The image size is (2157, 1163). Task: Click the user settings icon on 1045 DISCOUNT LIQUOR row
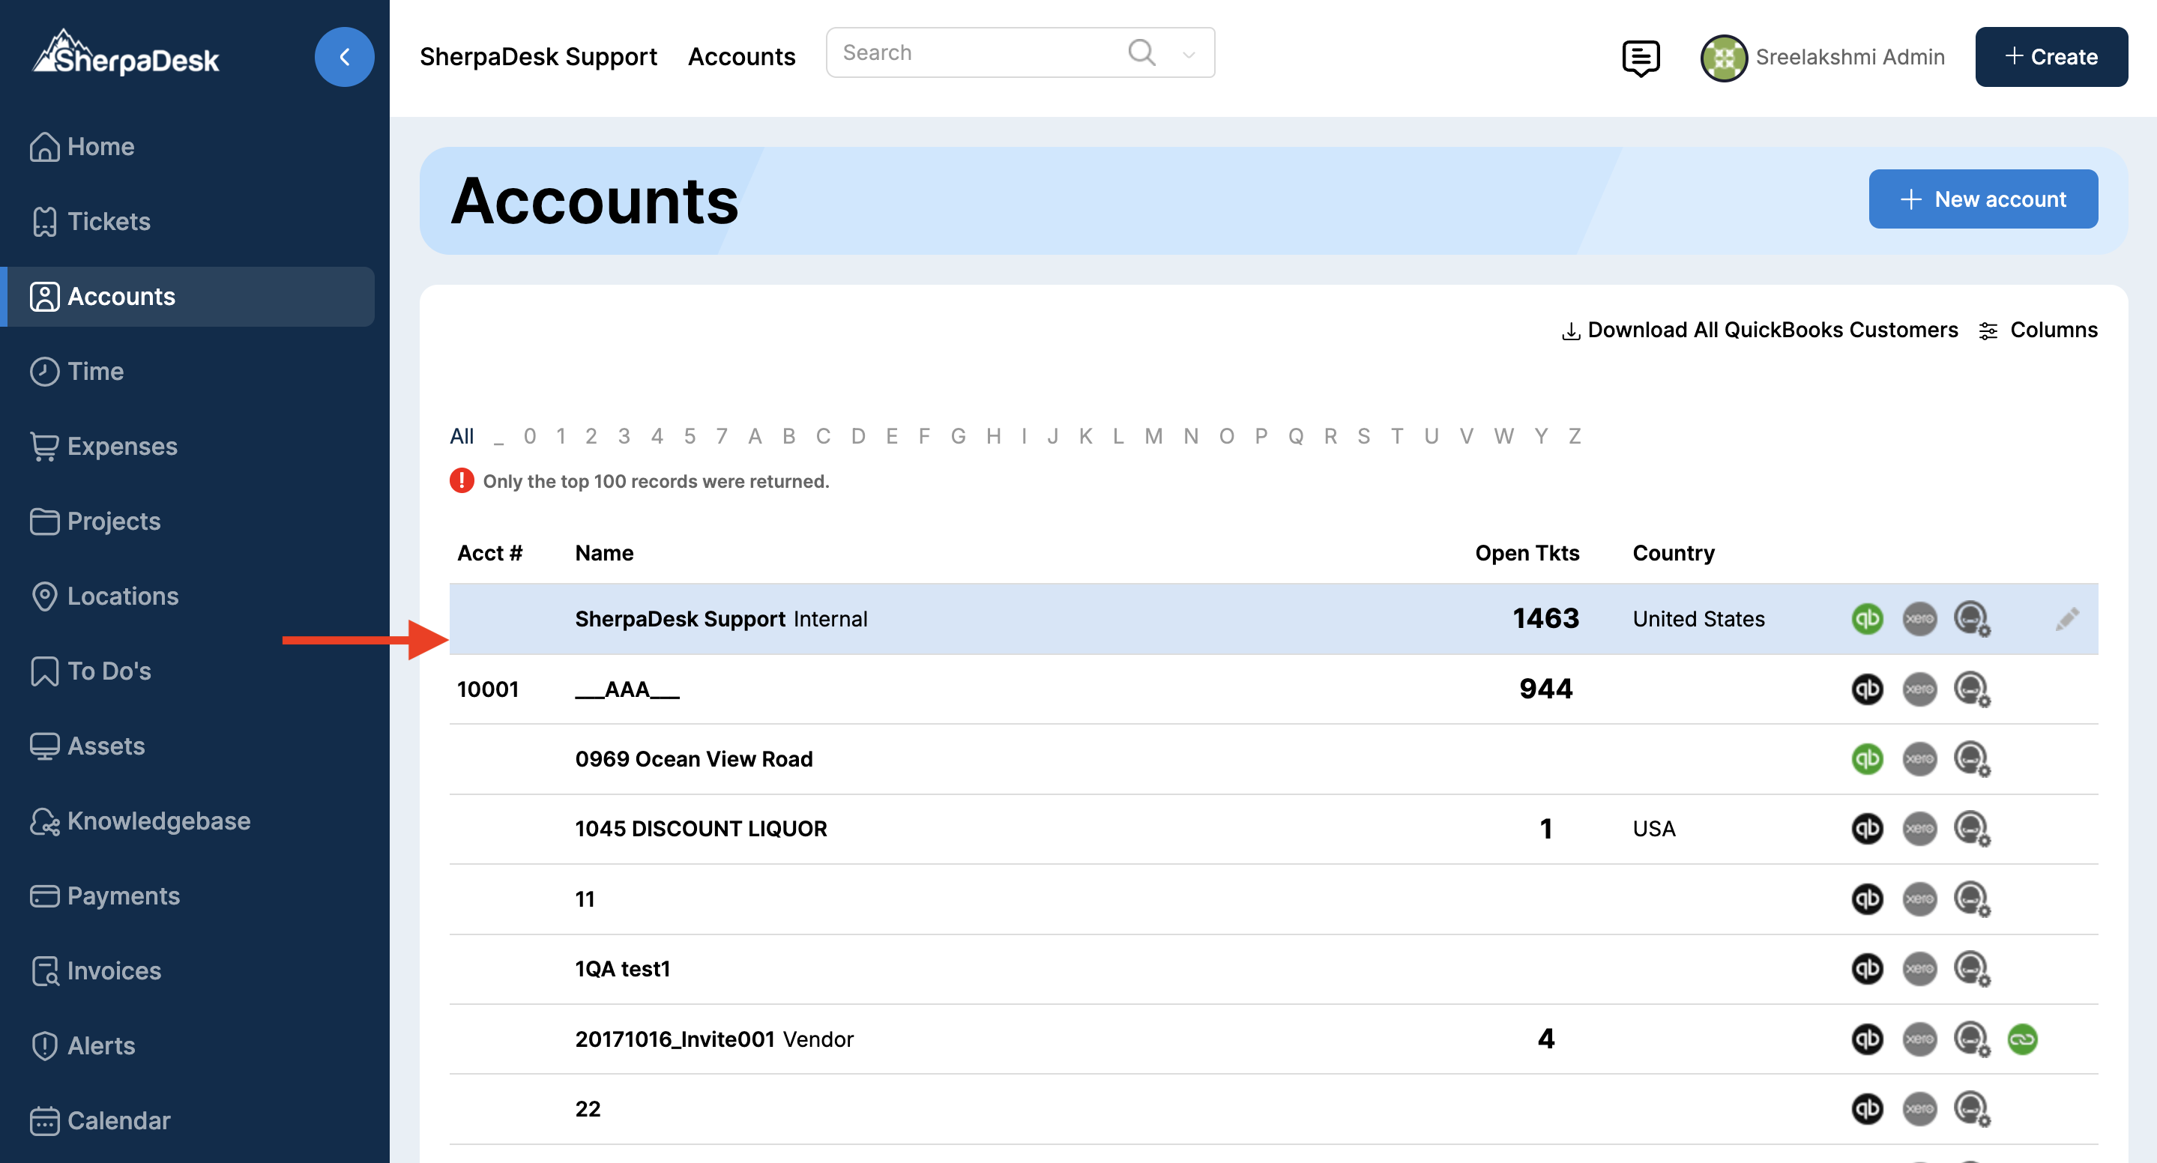click(x=1971, y=829)
